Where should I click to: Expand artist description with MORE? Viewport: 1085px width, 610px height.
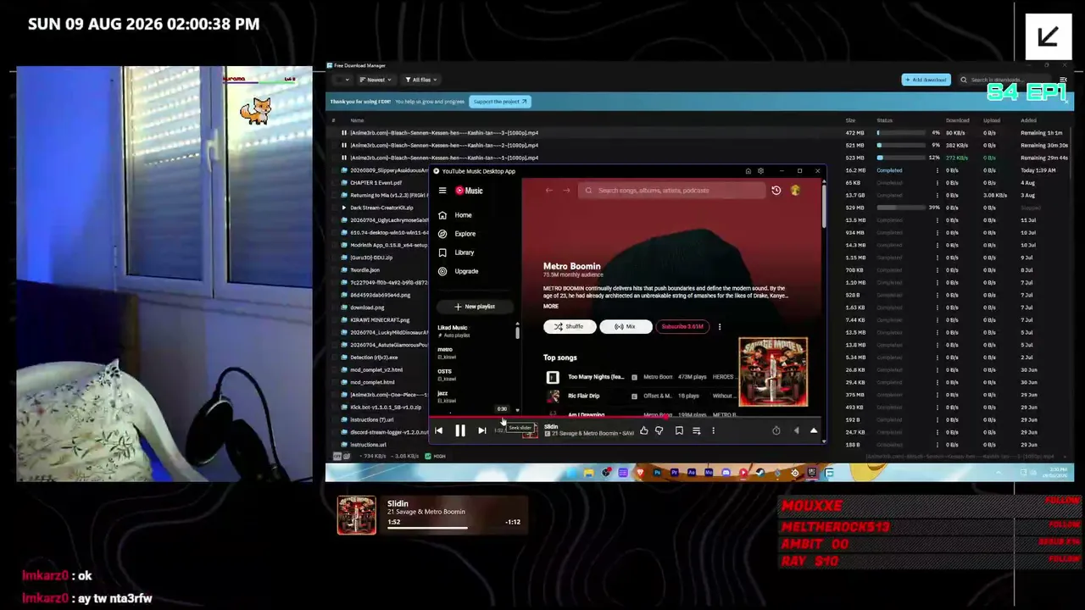[551, 306]
